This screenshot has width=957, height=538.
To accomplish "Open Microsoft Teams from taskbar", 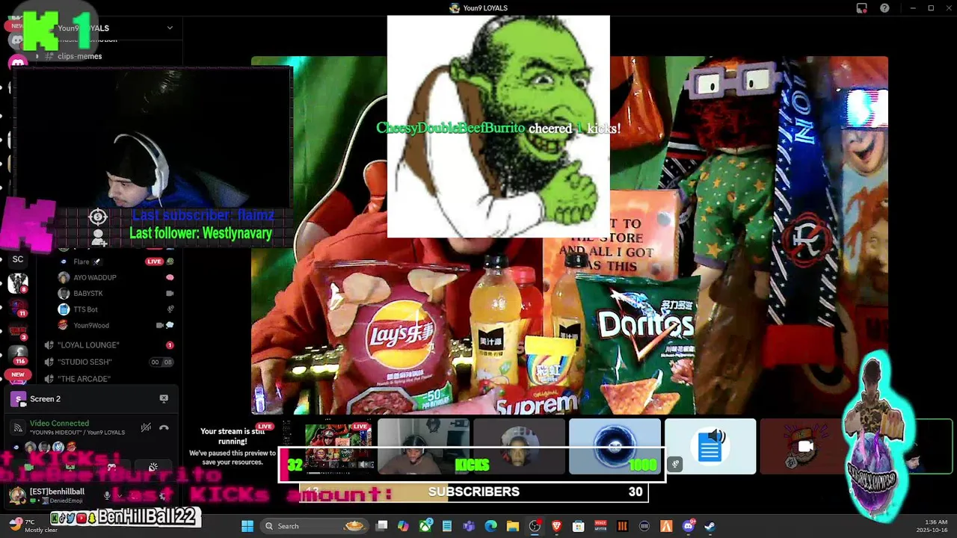I will tap(469, 526).
